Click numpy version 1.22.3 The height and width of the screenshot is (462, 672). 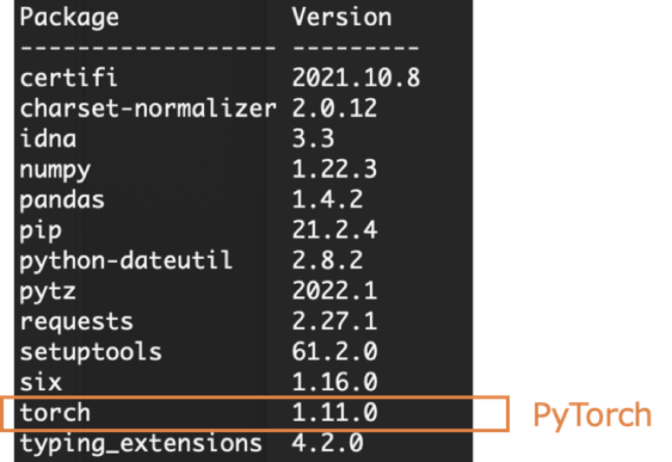(x=334, y=169)
